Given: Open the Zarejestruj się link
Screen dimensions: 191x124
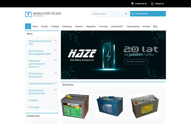Looking at the screenshot, I should point(141,4).
